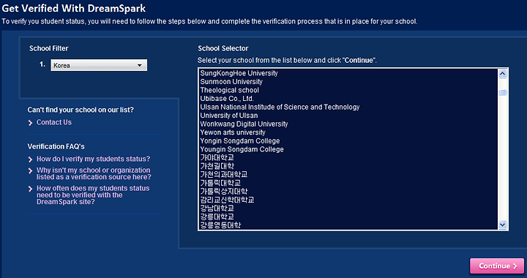This screenshot has width=527, height=278.
Task: Click the Contact Us link
Action: tap(53, 122)
